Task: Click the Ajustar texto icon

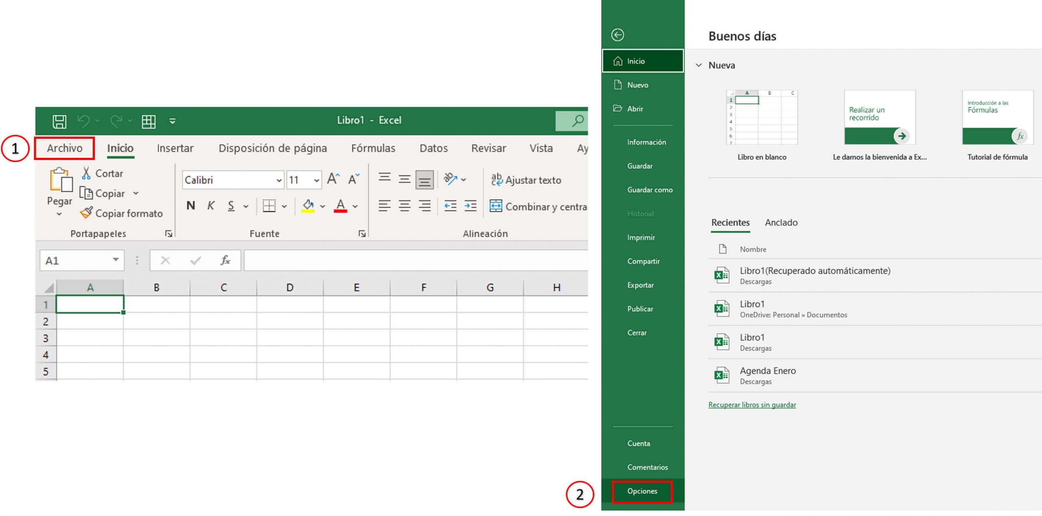Action: 497,179
